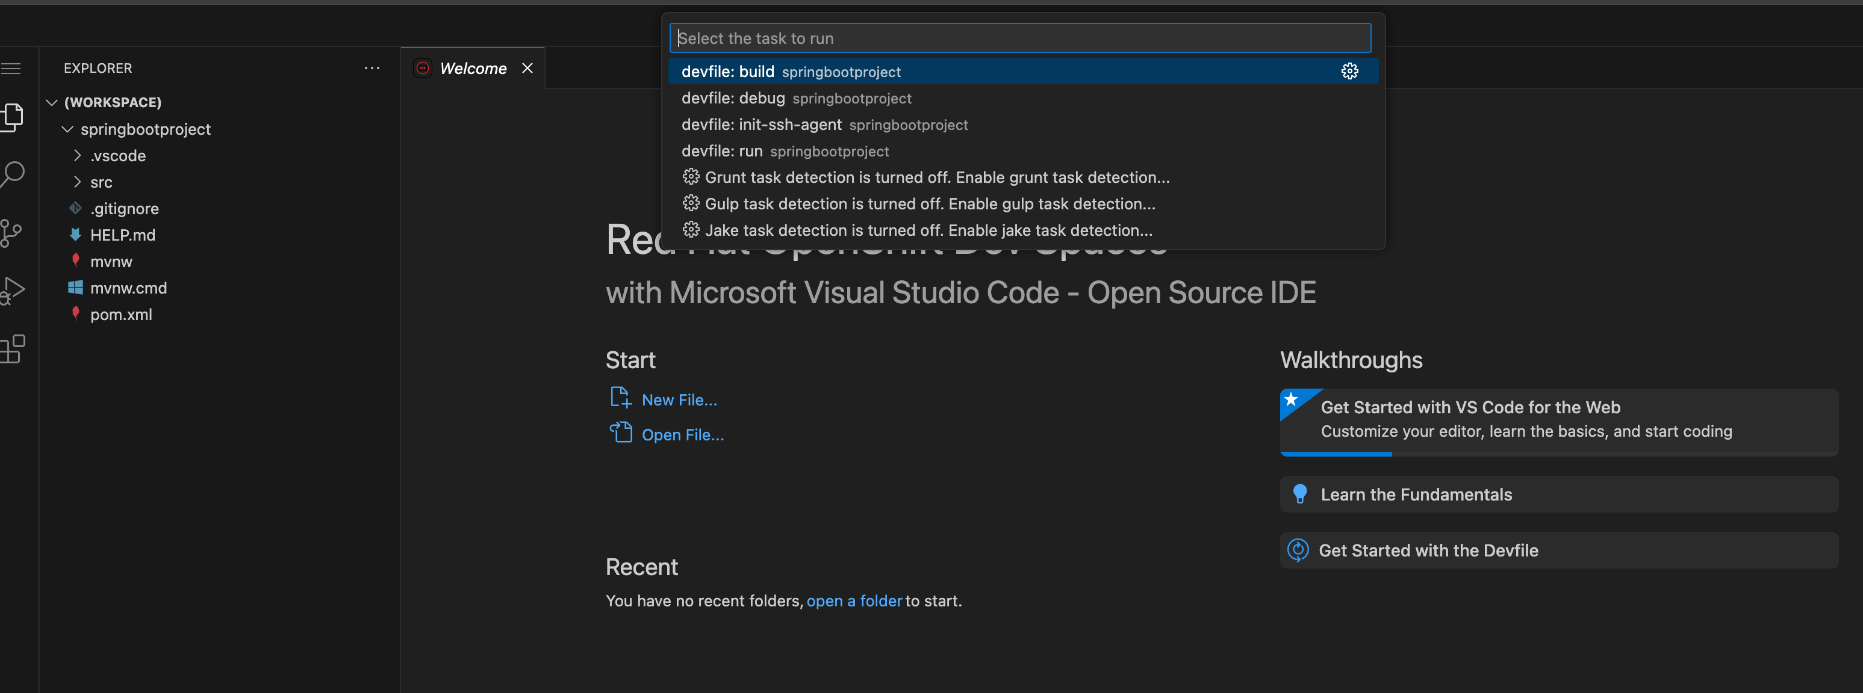This screenshot has height=693, width=1863.
Task: Click the Open File icon under Start
Action: pyautogui.click(x=621, y=432)
